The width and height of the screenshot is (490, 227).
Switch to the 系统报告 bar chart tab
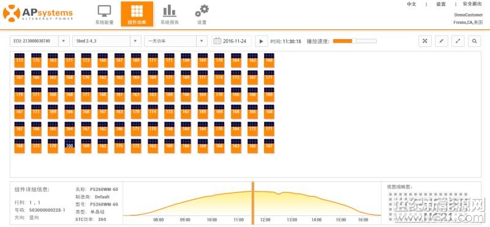(x=170, y=14)
